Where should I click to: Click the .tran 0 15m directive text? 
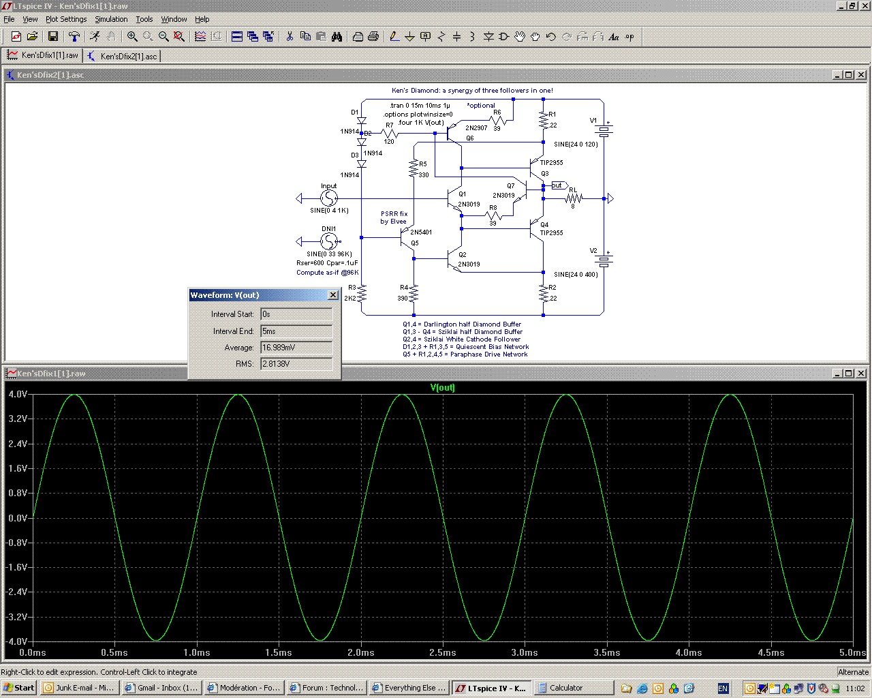click(420, 106)
